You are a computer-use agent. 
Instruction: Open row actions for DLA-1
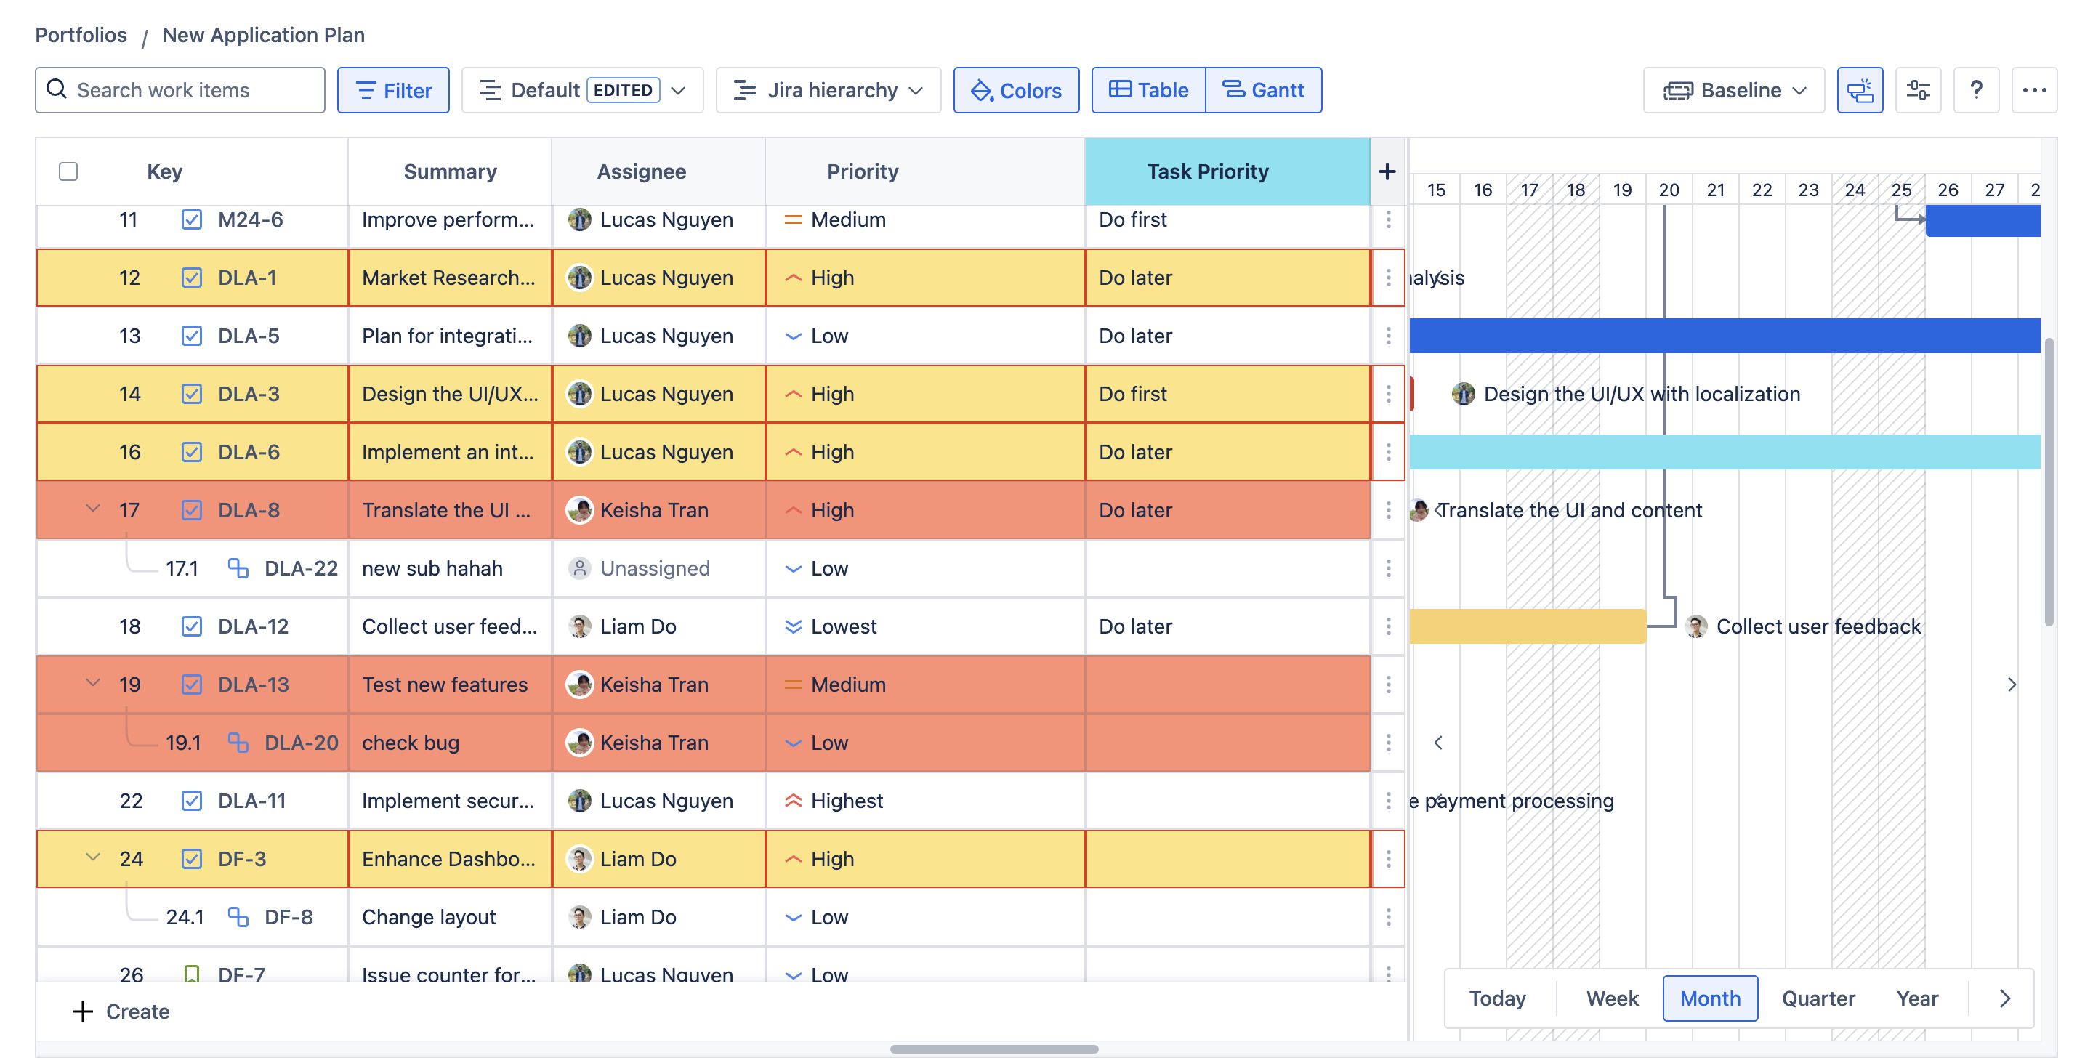(x=1387, y=278)
